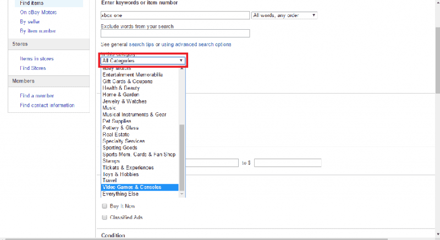The width and height of the screenshot is (440, 240).
Task: Open the search tips link
Action: pos(141,45)
